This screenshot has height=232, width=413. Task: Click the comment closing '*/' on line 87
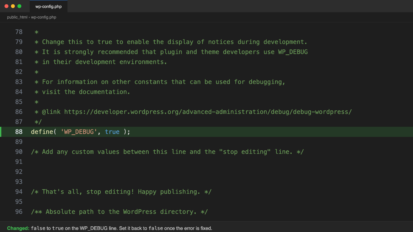tap(38, 122)
